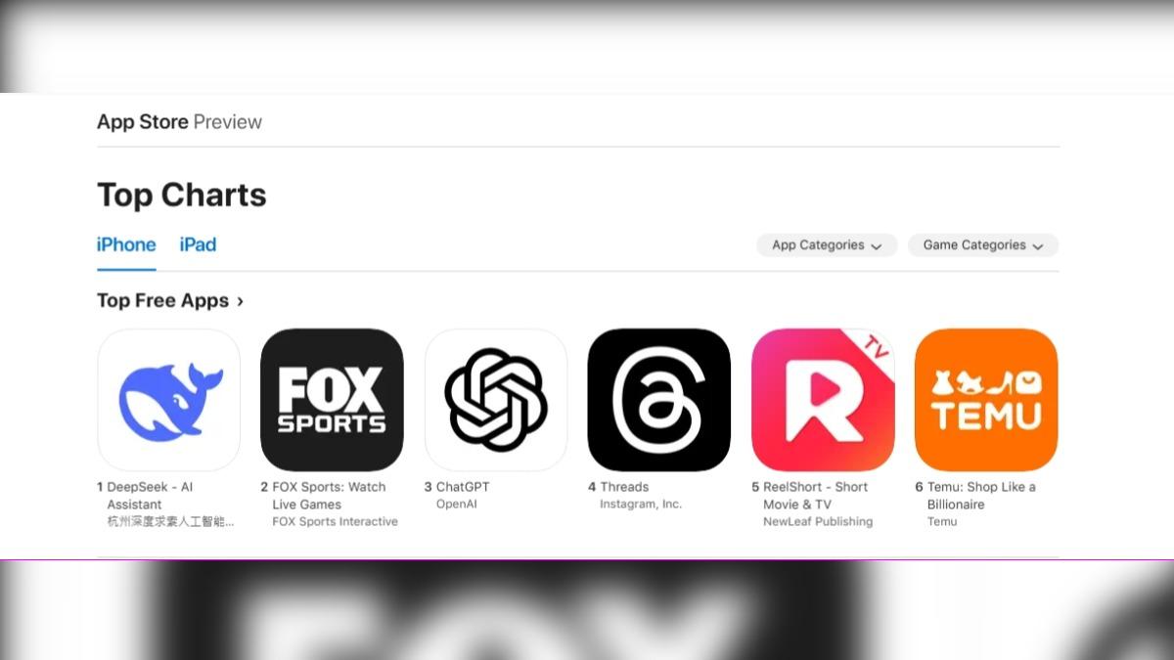
Task: Click the OpenAI developer name
Action: click(456, 505)
